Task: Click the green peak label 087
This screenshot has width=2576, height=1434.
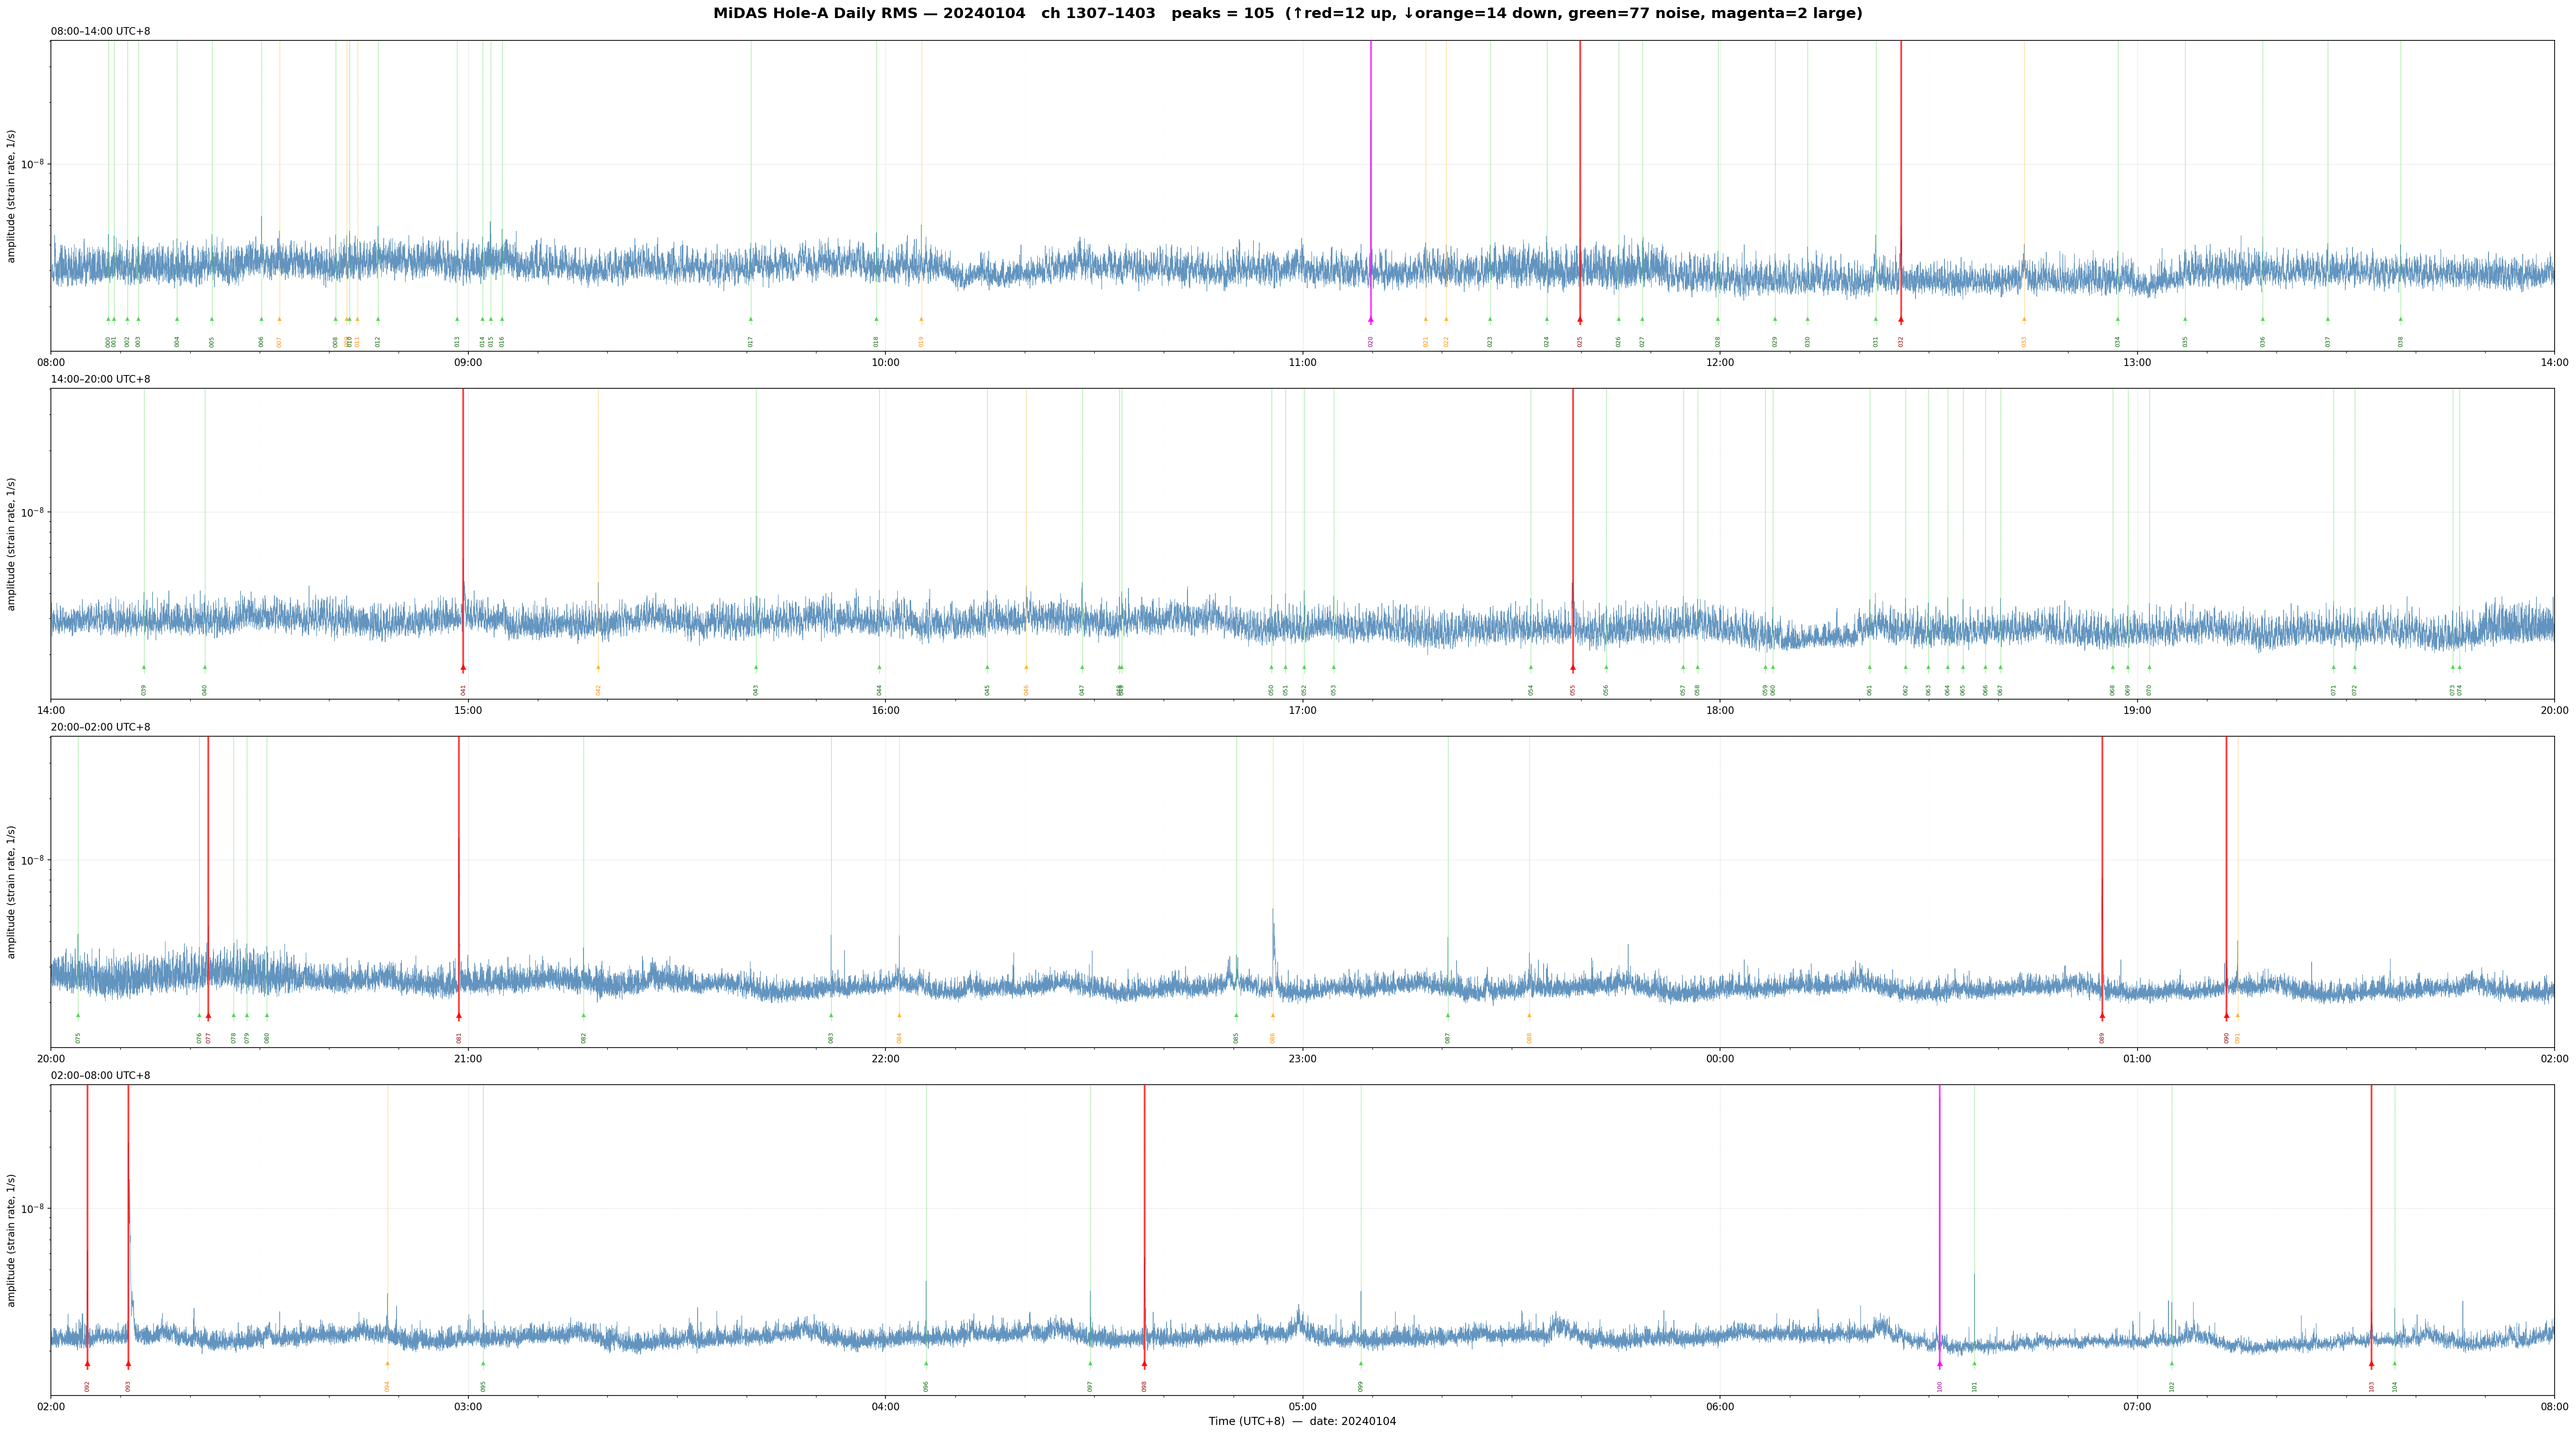Action: (1447, 1037)
